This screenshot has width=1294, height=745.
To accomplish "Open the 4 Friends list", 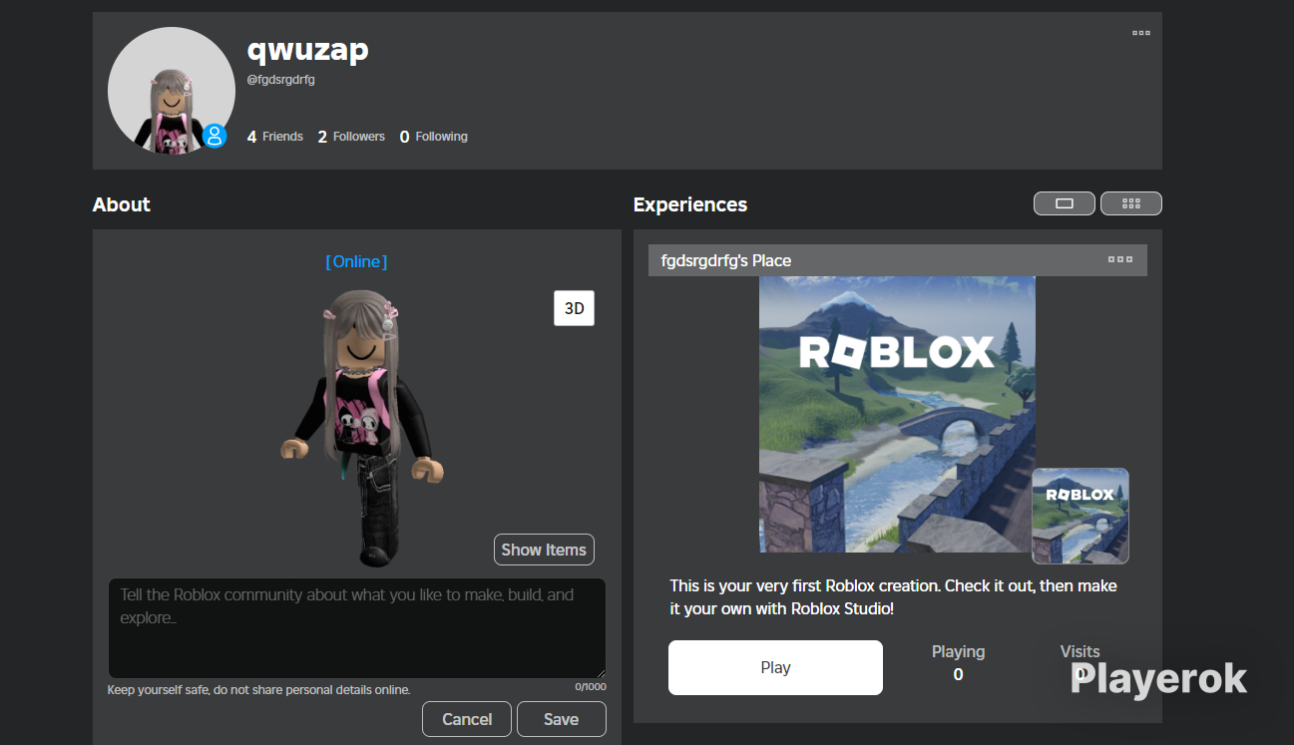I will pos(275,137).
